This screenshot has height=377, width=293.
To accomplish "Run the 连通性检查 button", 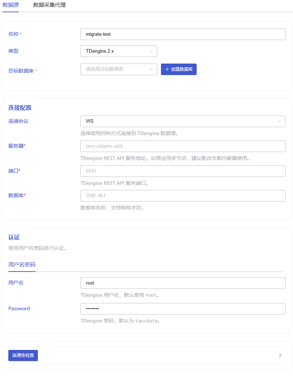I will pos(23,355).
